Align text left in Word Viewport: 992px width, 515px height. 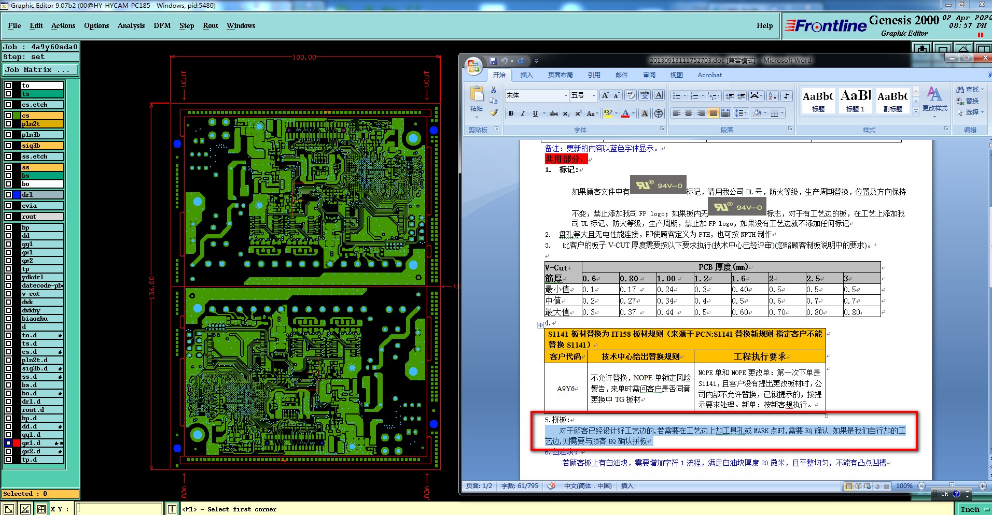(x=677, y=113)
